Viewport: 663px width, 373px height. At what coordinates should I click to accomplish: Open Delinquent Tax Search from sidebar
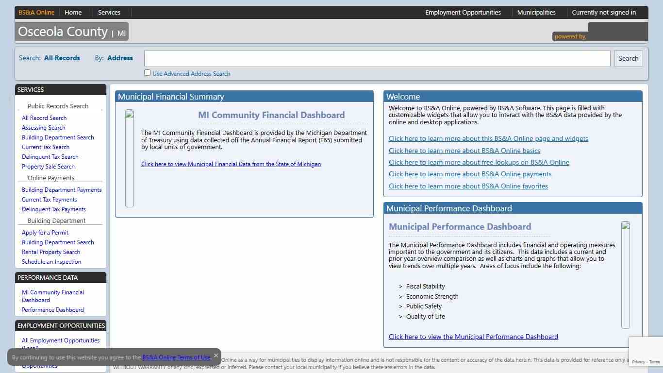50,157
